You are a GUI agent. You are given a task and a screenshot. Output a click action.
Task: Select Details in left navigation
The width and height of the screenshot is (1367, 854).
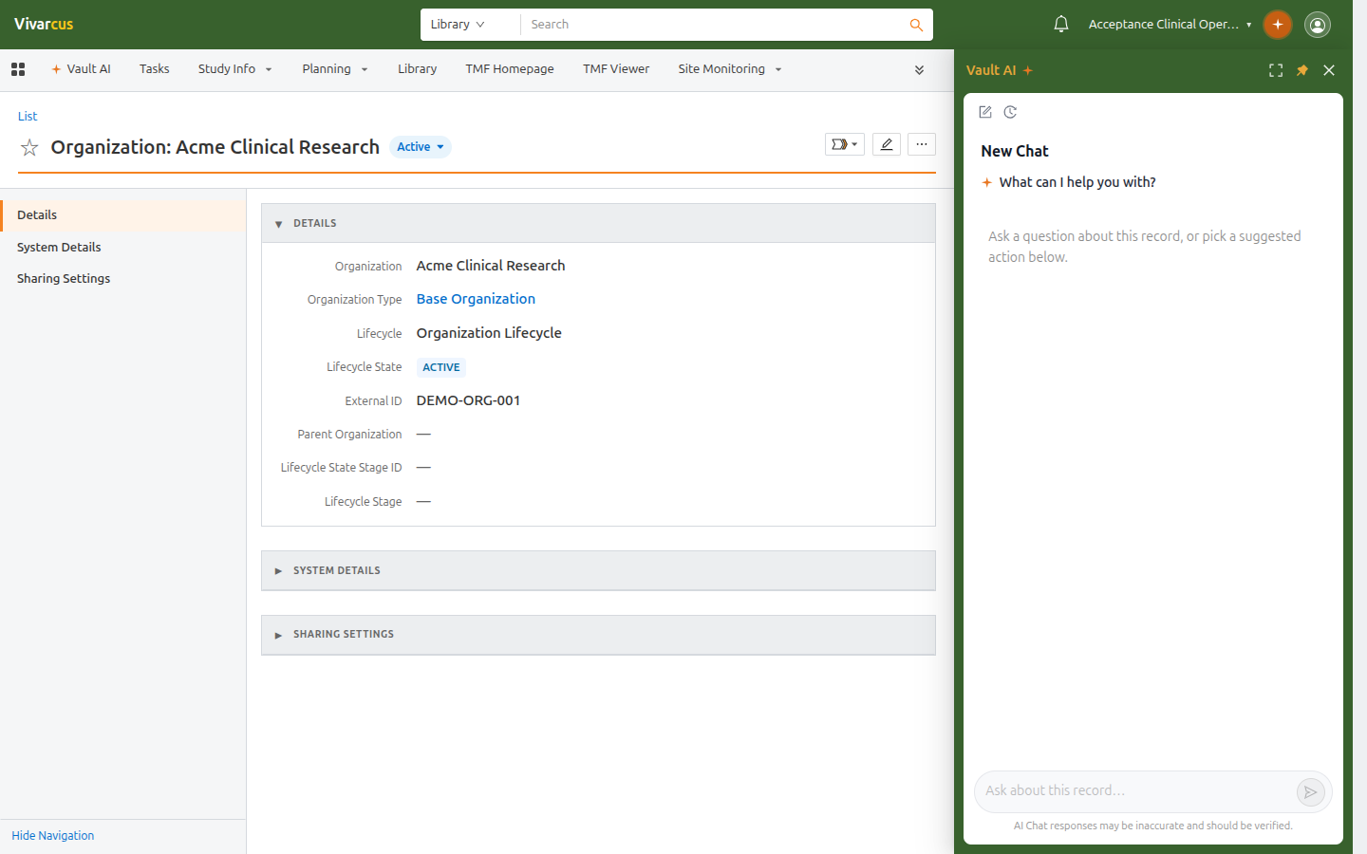(x=123, y=215)
